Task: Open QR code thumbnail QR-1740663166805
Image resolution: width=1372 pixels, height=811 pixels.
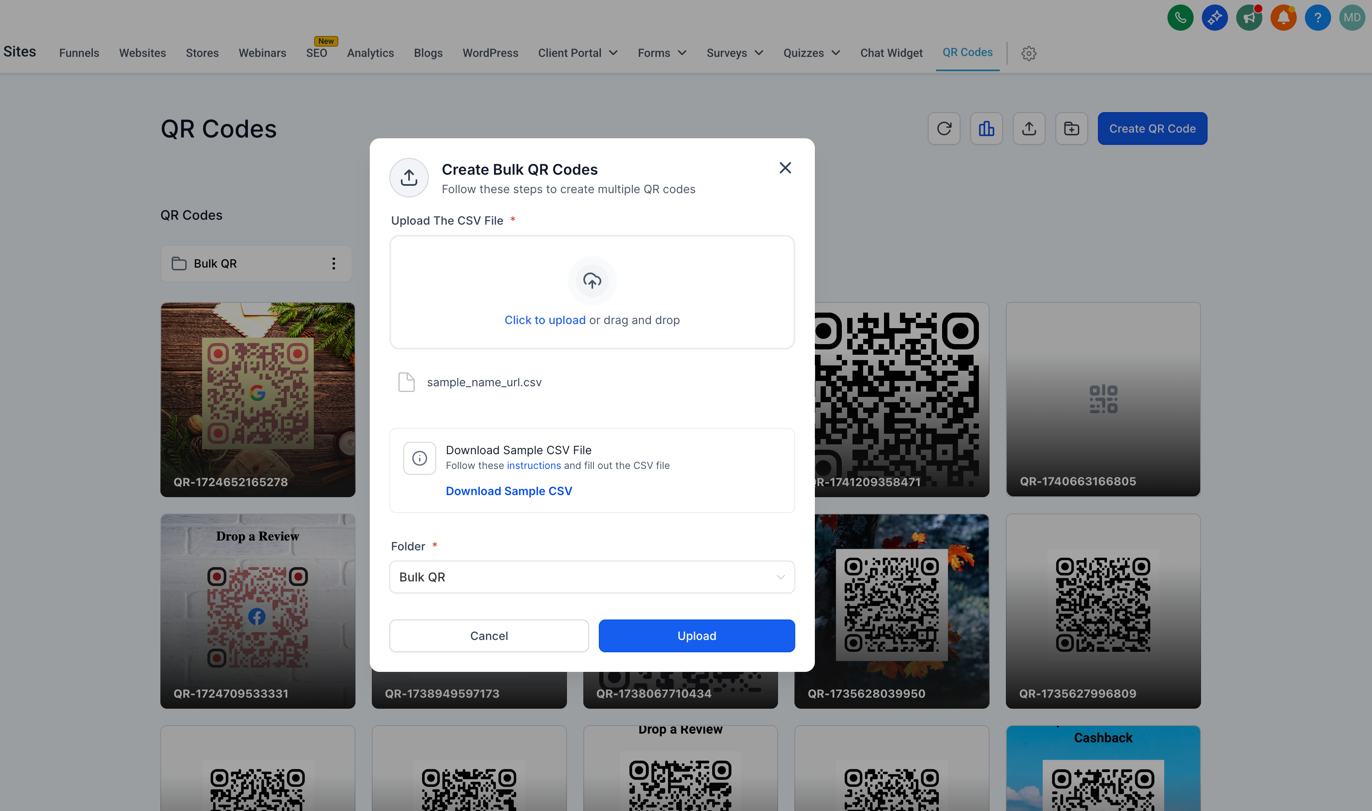Action: pos(1103,399)
